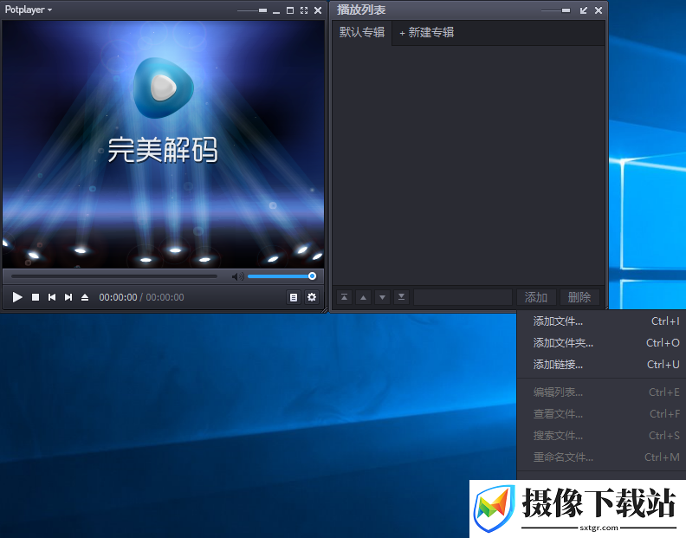The image size is (686, 538).
Task: Toggle fullscreen in Potplayer title bar
Action: [x=304, y=10]
